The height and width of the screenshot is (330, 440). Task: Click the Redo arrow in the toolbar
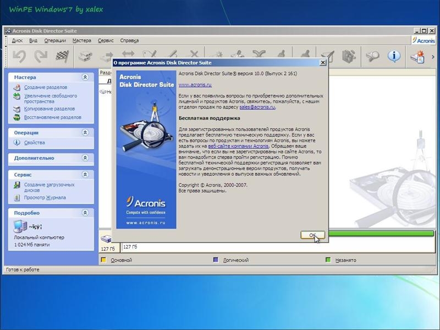coord(41,56)
